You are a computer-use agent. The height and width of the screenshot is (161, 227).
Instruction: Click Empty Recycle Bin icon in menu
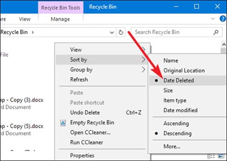point(63,123)
